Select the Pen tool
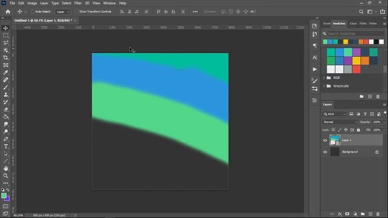This screenshot has width=388, height=218. point(5,139)
